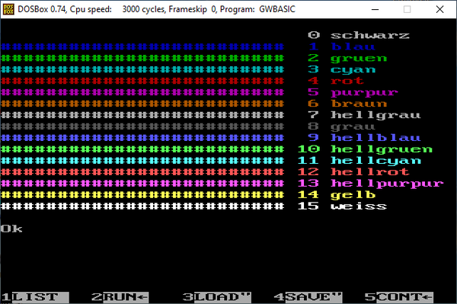Click the white hash color bar

click(142, 206)
